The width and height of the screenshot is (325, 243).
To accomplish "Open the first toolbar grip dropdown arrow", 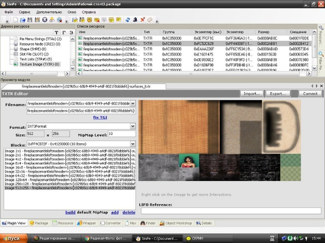I will tap(7, 21).
